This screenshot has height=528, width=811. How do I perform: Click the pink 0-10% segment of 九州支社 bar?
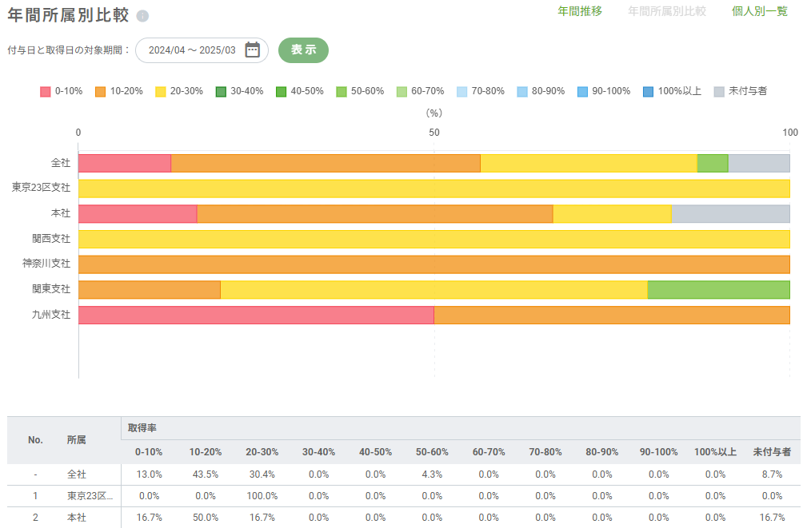[x=256, y=315]
